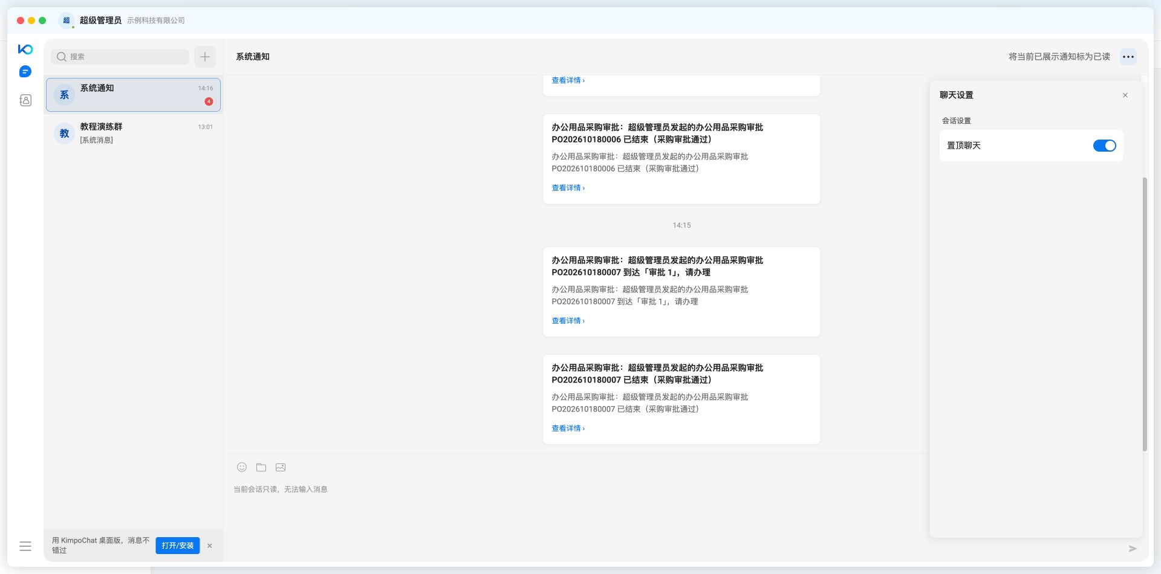Click the 教程演练群 conversation avatar

pyautogui.click(x=65, y=134)
